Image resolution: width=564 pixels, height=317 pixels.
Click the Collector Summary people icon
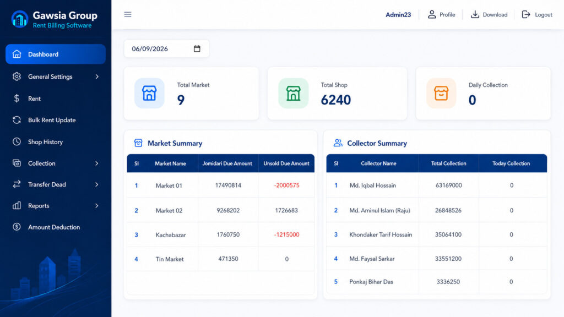338,143
